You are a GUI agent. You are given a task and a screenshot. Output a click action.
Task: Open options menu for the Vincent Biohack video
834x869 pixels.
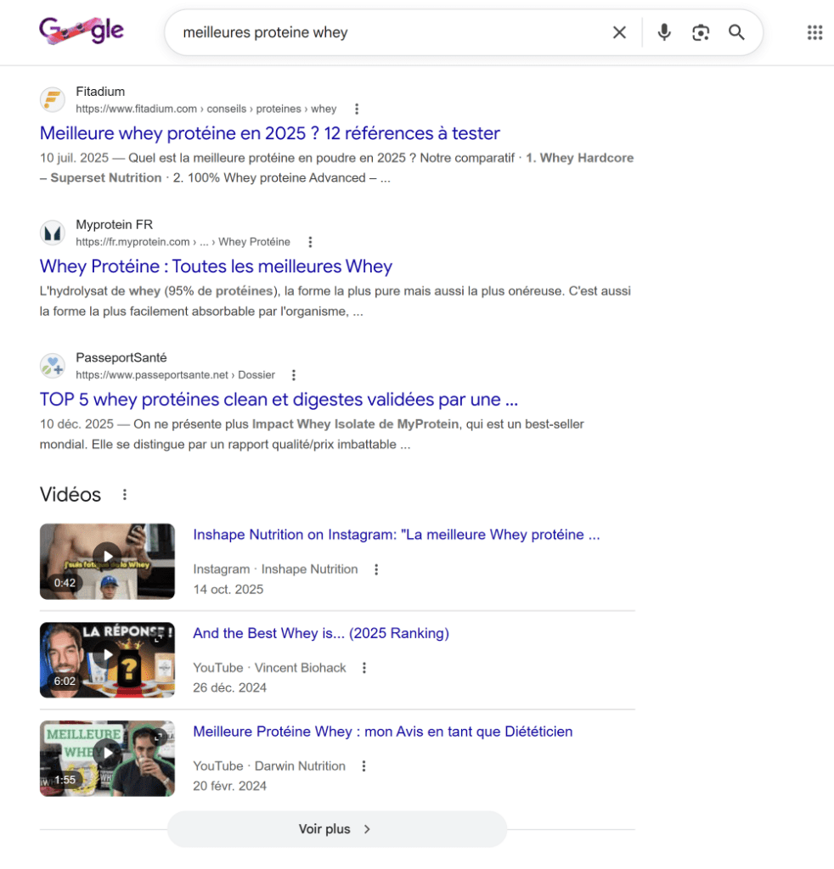pyautogui.click(x=363, y=668)
